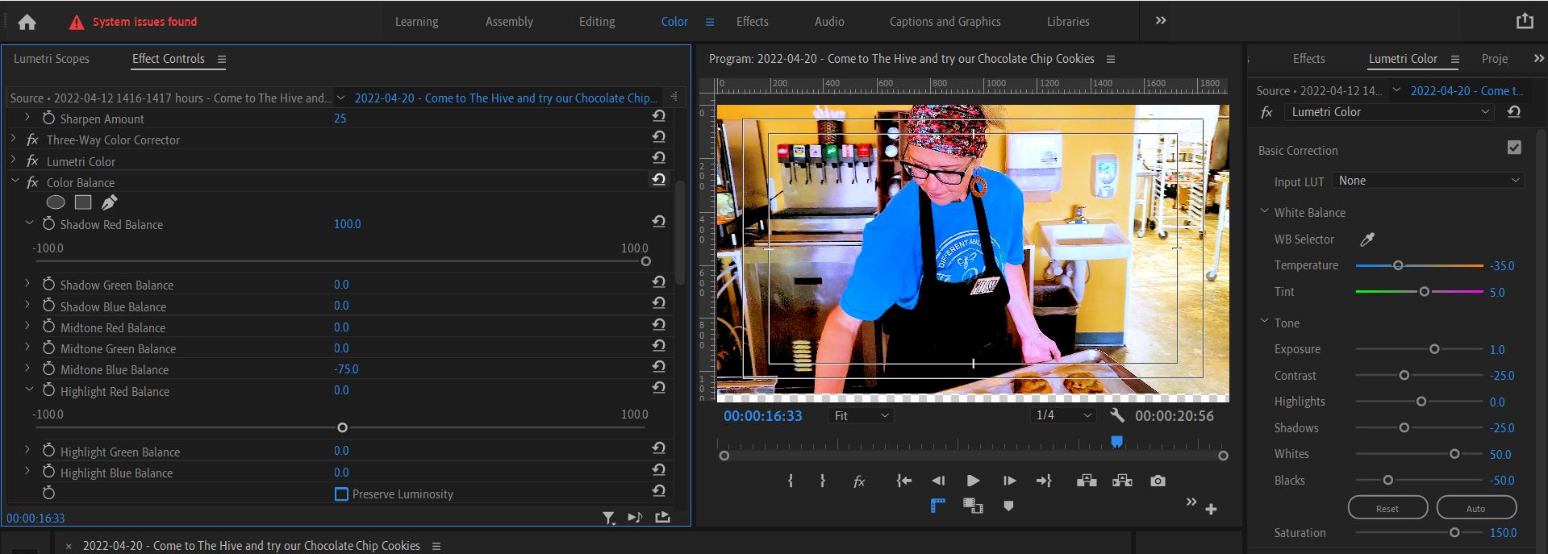The height and width of the screenshot is (554, 1548).
Task: Collapse the White Balance section
Action: pyautogui.click(x=1265, y=211)
